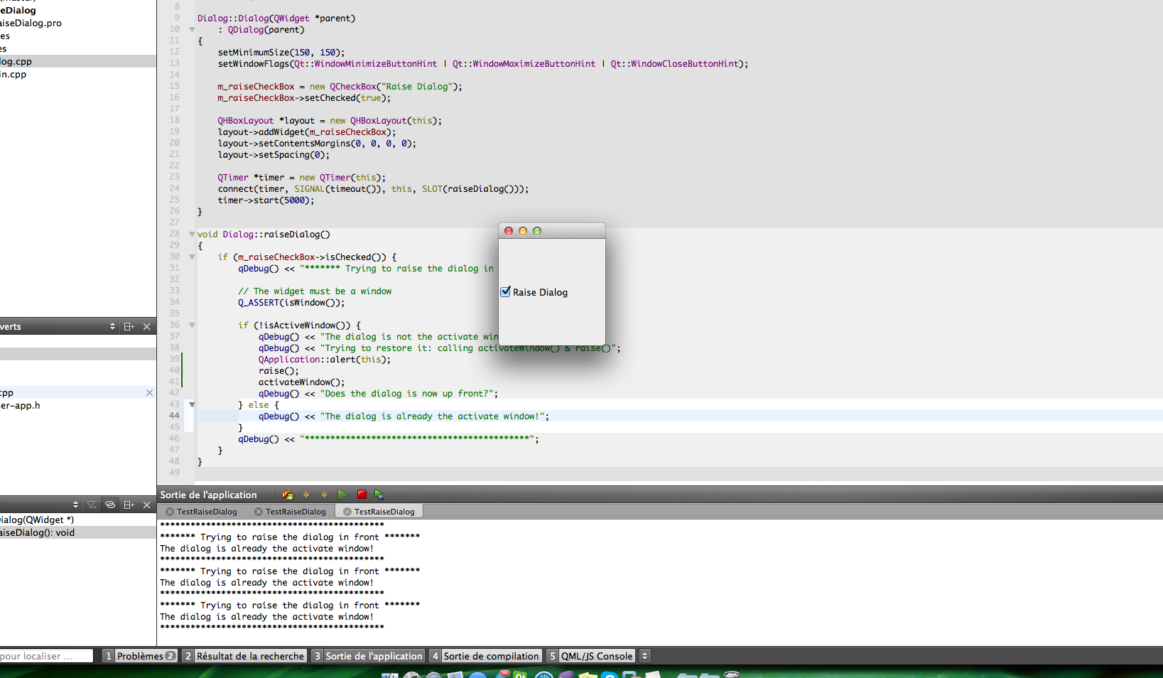Viewport: 1163px width, 678px height.
Task: Open Sortie de compilation pane
Action: click(485, 656)
